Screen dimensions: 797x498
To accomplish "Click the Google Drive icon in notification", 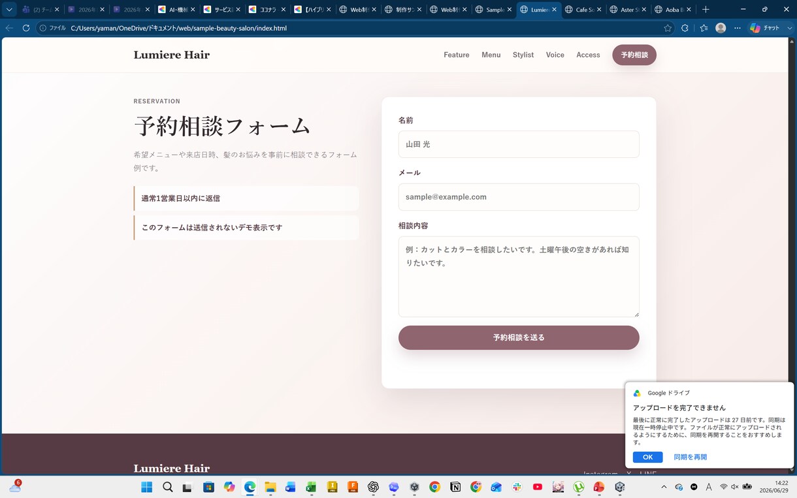I will pos(637,393).
